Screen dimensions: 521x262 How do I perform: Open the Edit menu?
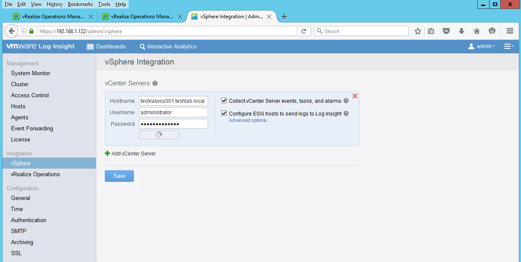pyautogui.click(x=22, y=4)
